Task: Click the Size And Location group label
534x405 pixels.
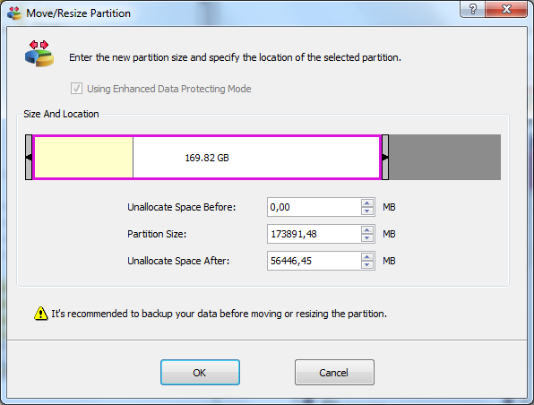Action: (61, 114)
